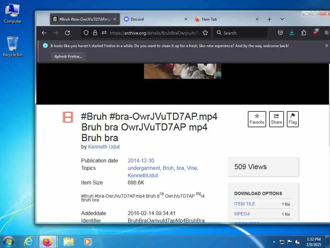Click the video player thumbnail
The width and height of the screenshot is (330, 248).
pos(182,71)
